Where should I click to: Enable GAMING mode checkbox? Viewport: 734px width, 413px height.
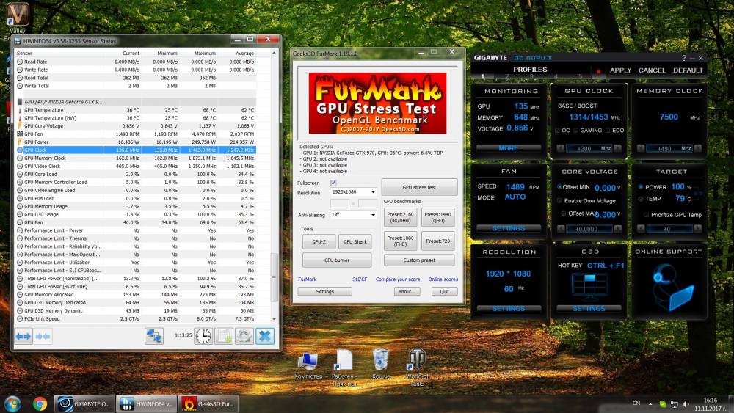(575, 131)
